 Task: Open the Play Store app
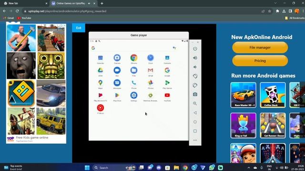117,95
